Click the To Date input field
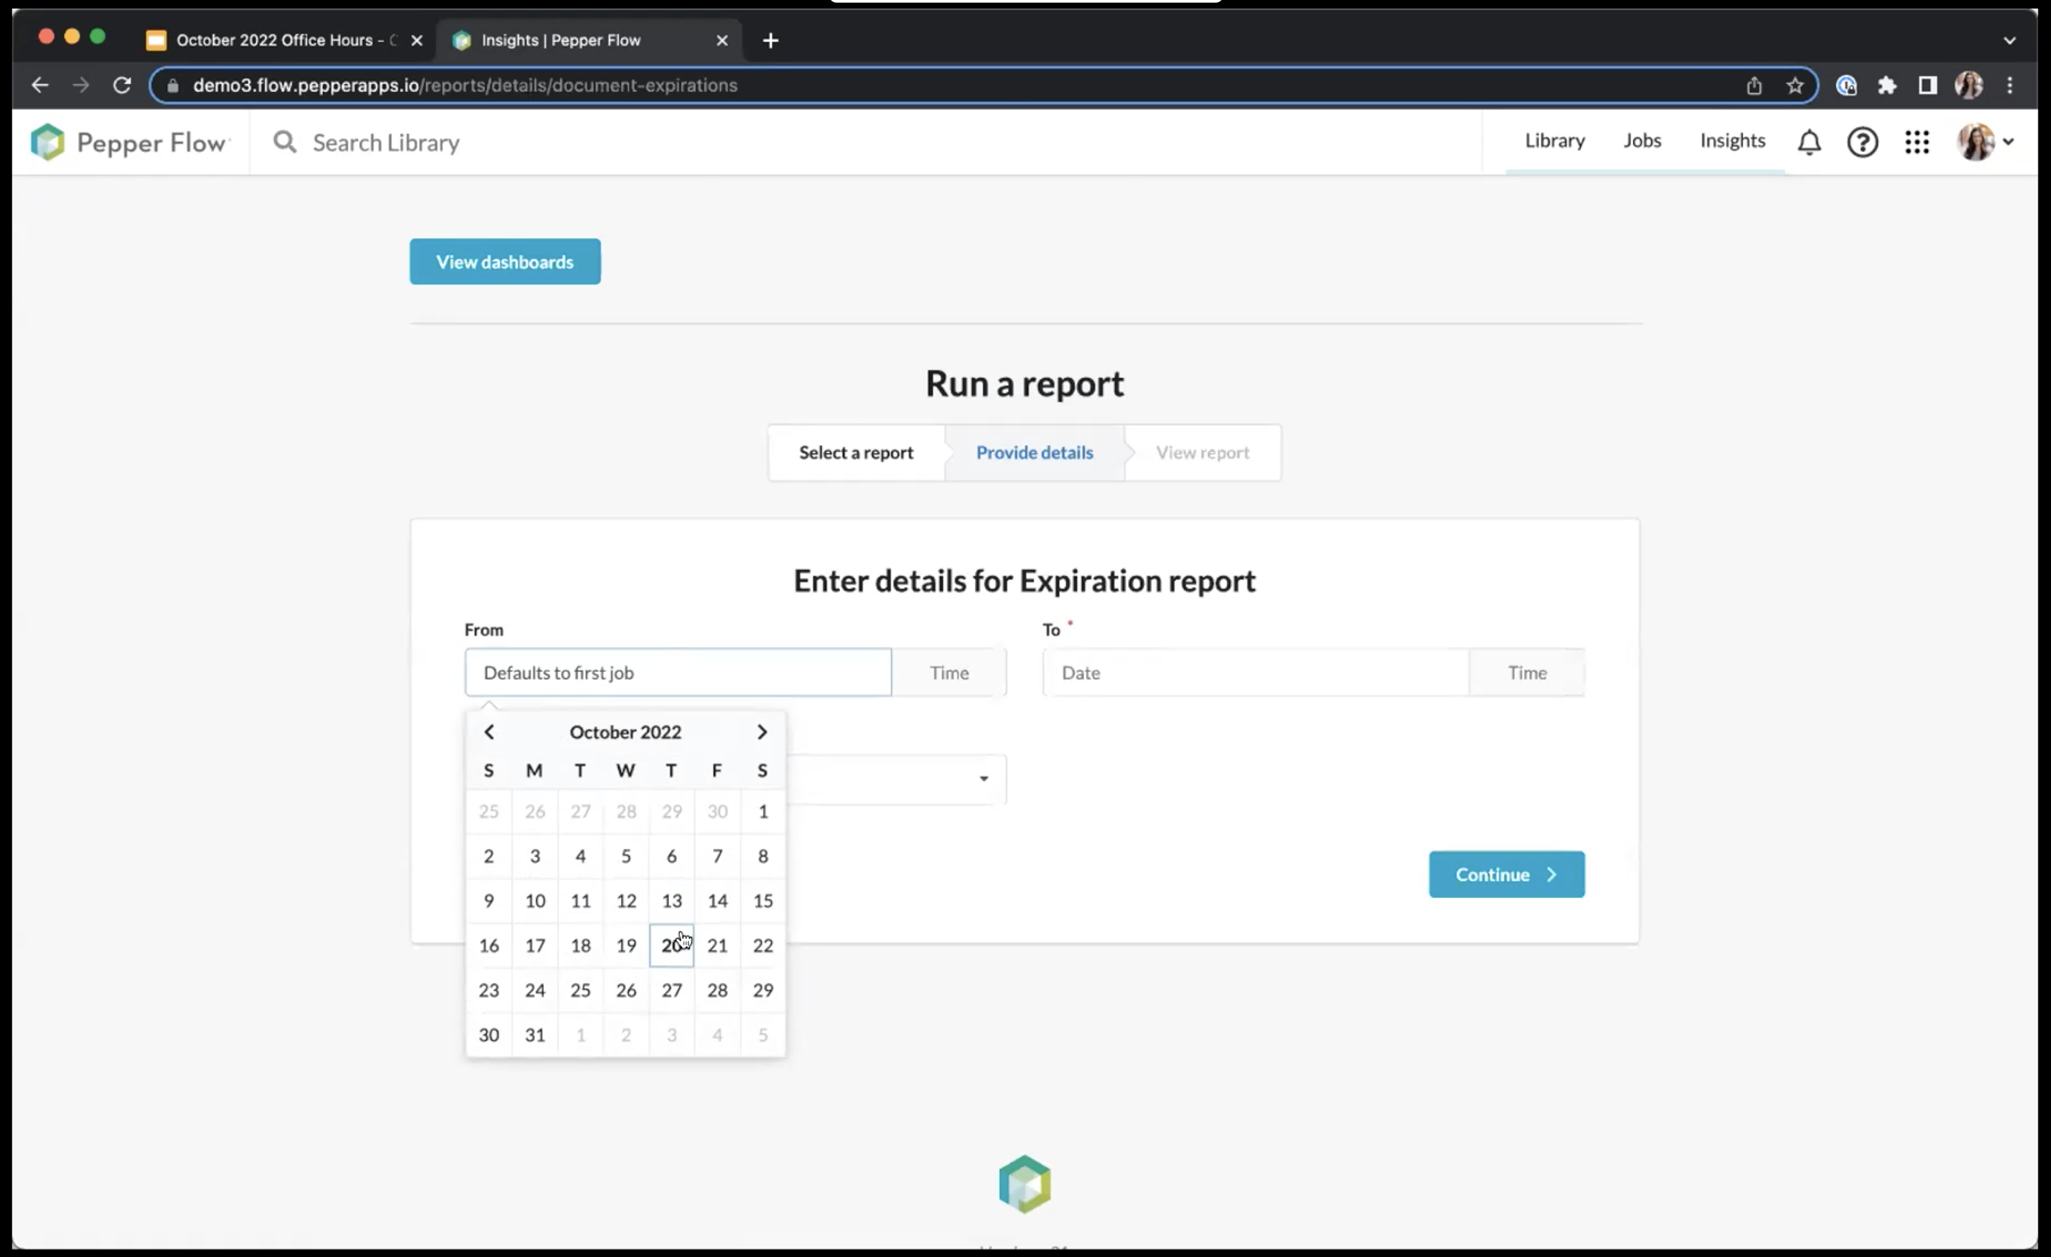2051x1257 pixels. tap(1255, 673)
